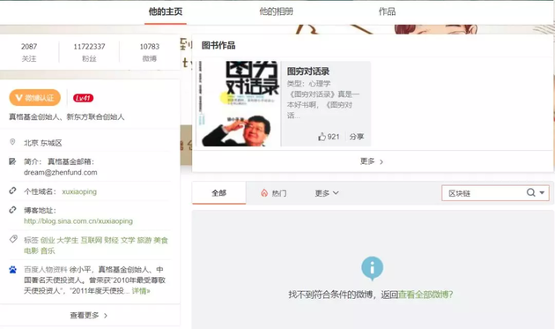Image resolution: width=555 pixels, height=329 pixels.
Task: Select the 电影 tag
Action: click(x=31, y=251)
